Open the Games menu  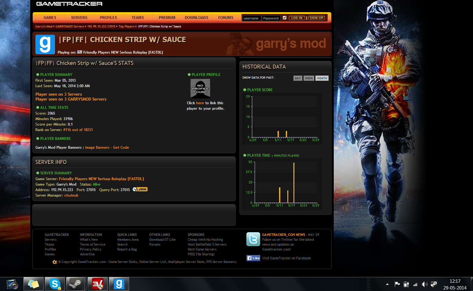point(50,18)
